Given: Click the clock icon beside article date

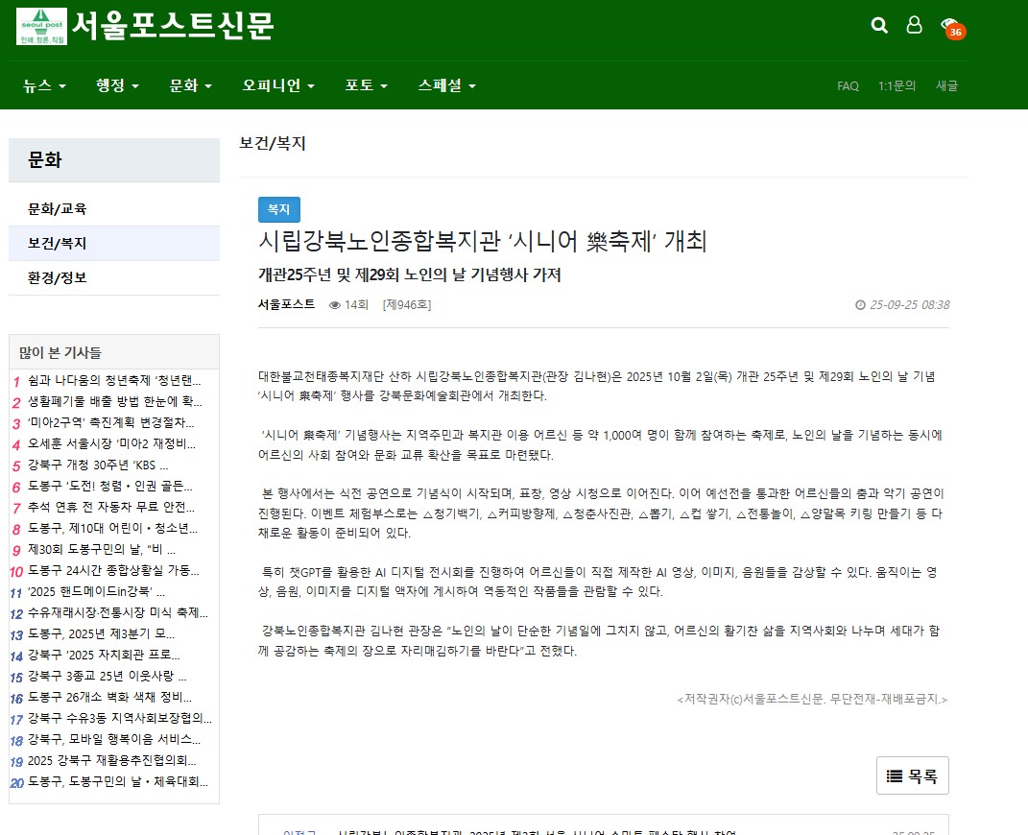Looking at the screenshot, I should pos(860,305).
